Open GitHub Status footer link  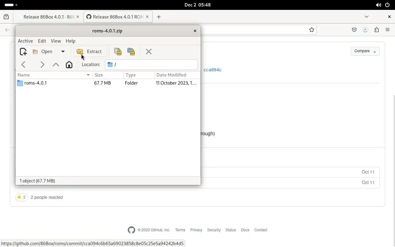(x=231, y=230)
